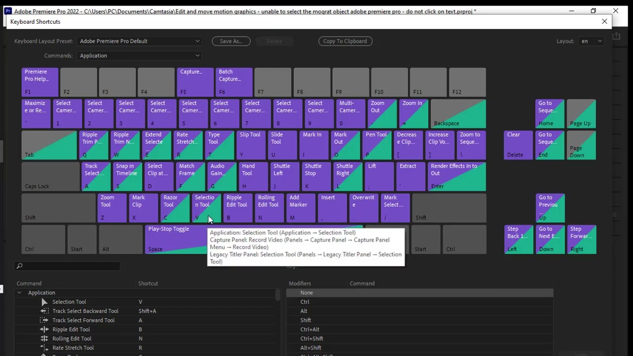Click the Backspace key
The height and width of the screenshot is (356, 633).
(x=458, y=114)
